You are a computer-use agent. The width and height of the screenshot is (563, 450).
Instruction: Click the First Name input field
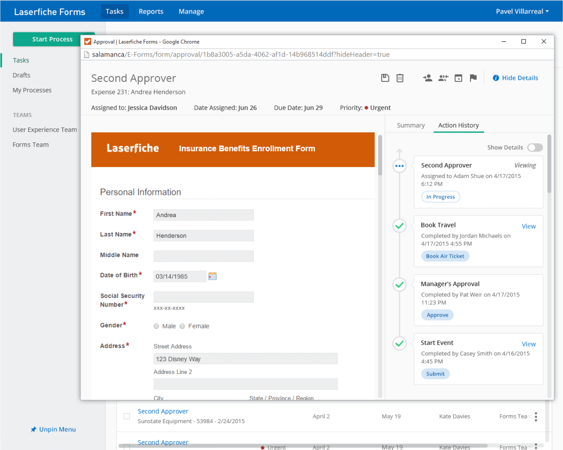204,215
